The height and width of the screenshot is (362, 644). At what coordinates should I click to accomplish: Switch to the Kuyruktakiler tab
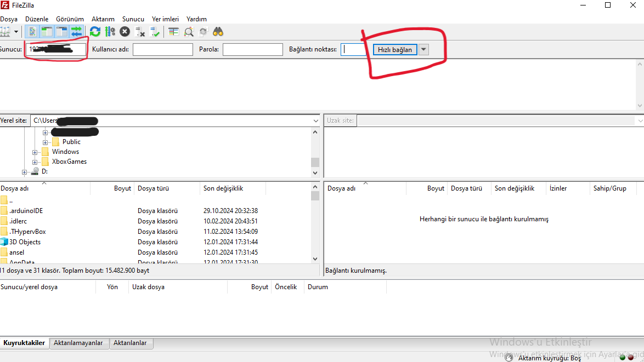pos(24,343)
